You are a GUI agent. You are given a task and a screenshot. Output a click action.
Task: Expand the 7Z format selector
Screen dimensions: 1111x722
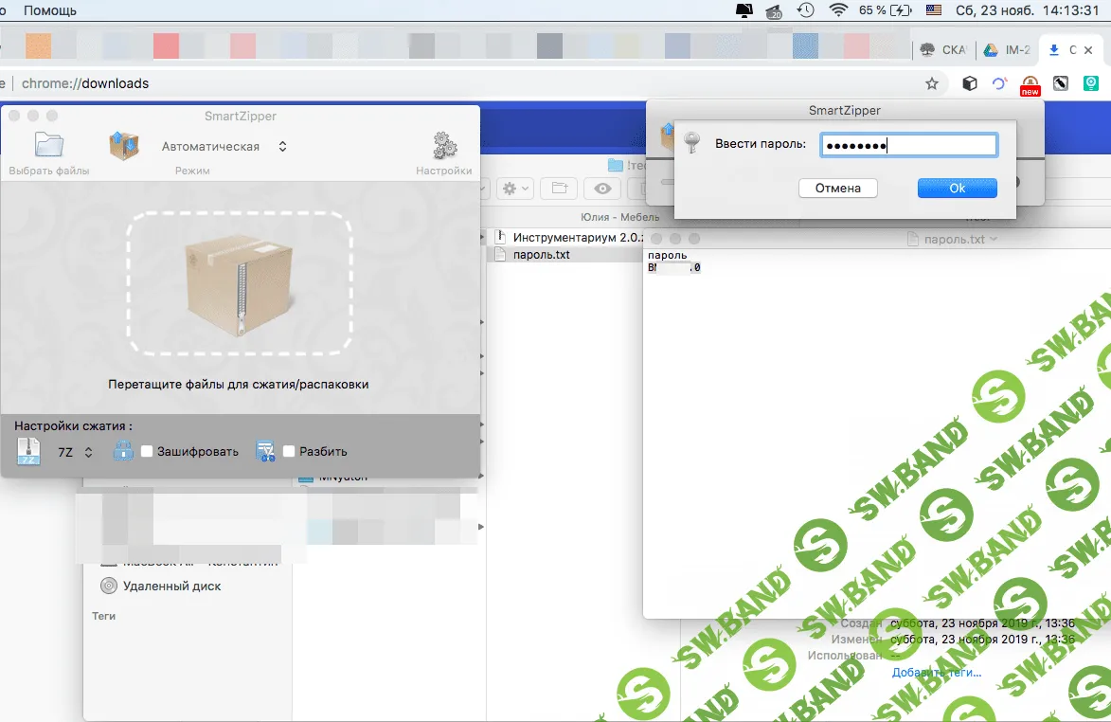[76, 452]
